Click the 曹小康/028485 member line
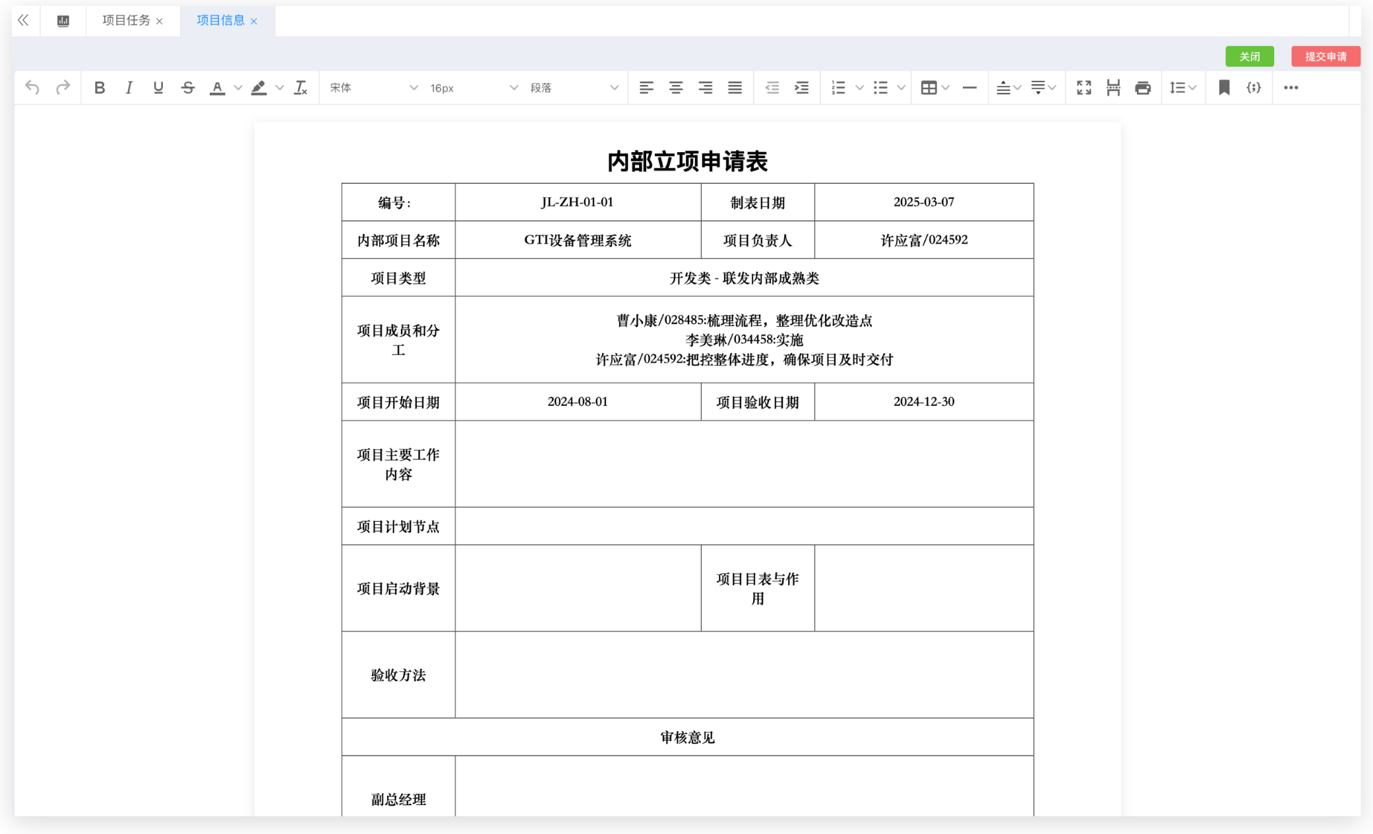The image size is (1373, 834). click(x=744, y=321)
